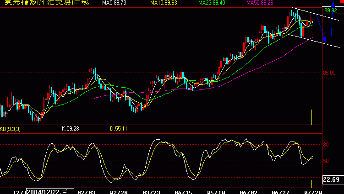Image resolution: width=344 pixels, height=194 pixels.
Task: Select the 02/03 date axis label
Action: (87, 192)
